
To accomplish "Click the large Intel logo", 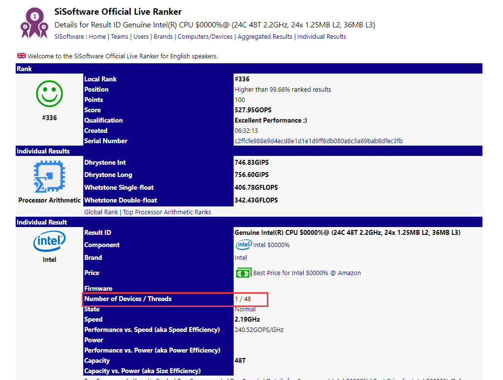I will pos(49,242).
